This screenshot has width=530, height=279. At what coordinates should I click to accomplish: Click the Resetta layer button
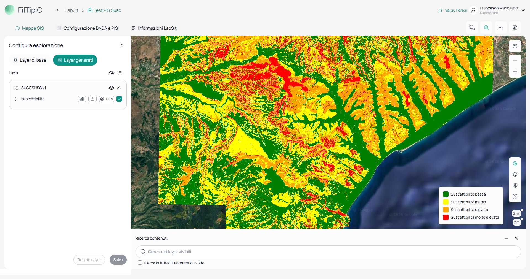pos(89,260)
